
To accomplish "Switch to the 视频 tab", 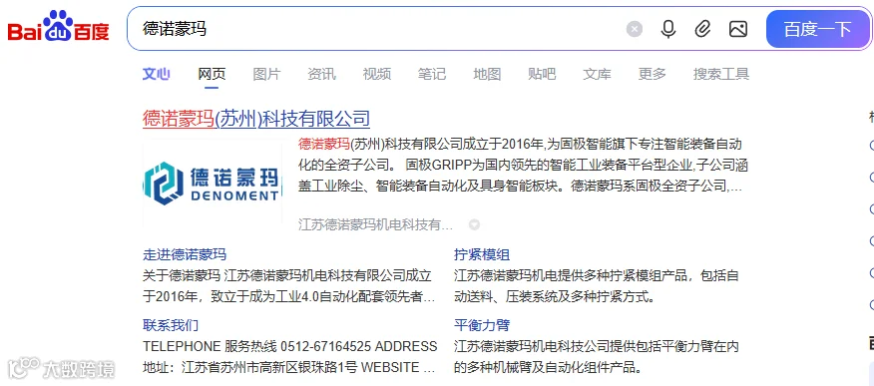I will point(377,74).
